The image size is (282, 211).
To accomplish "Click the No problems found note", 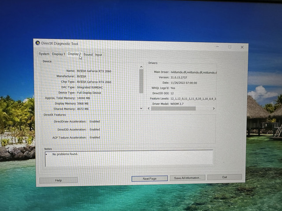I will pyautogui.click(x=65, y=154).
